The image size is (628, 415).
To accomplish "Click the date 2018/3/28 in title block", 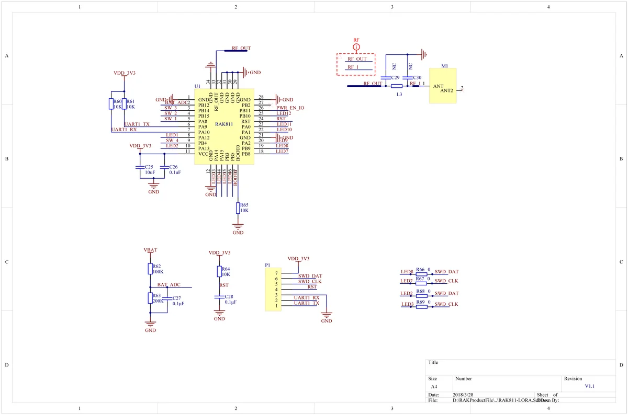I will 463,395.
